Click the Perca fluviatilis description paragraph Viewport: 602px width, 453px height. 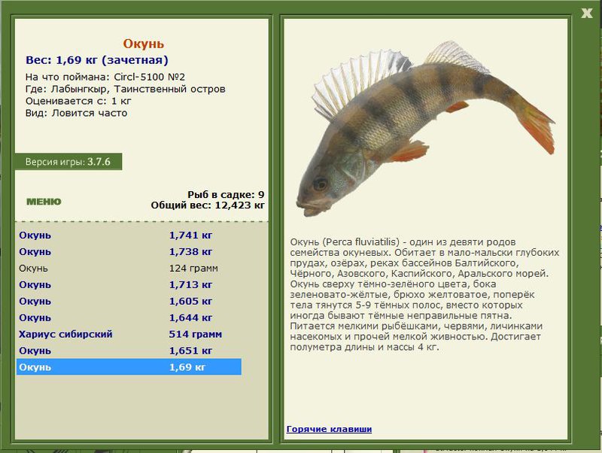(424, 294)
